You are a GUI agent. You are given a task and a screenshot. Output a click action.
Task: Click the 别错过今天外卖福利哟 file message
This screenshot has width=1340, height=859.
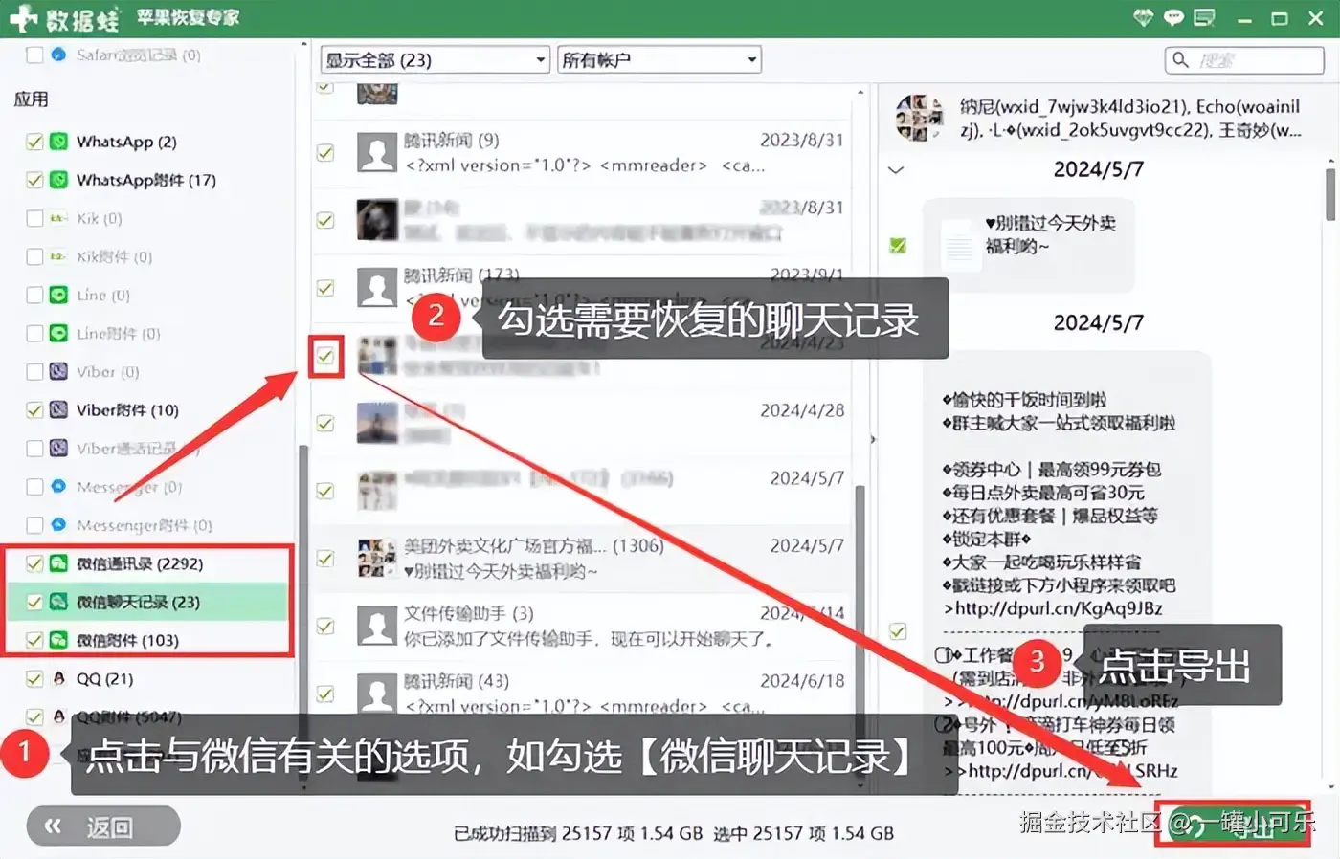[1029, 246]
